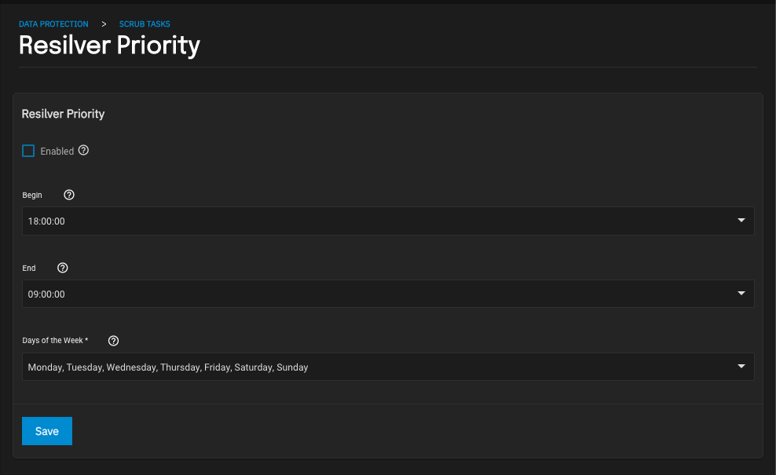776x475 pixels.
Task: Click the Enabled checkbox label text
Action: (57, 152)
